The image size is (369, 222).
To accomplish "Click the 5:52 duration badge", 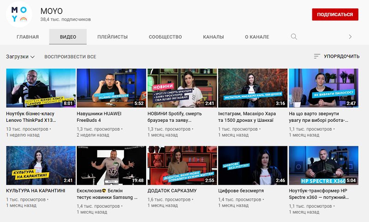I will (139, 103).
